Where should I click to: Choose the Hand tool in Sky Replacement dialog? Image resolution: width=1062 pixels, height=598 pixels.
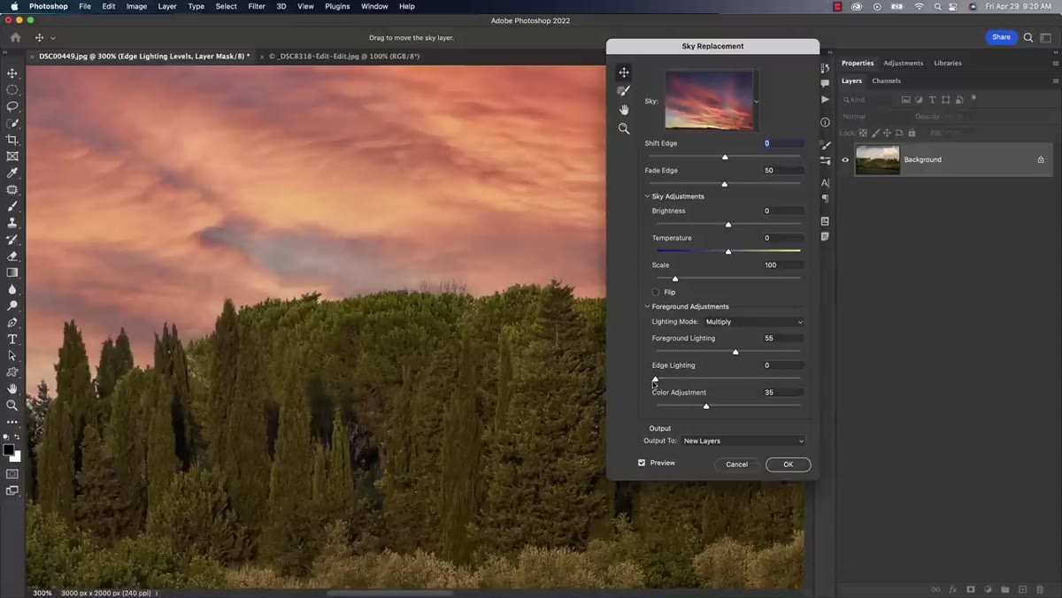tap(624, 110)
